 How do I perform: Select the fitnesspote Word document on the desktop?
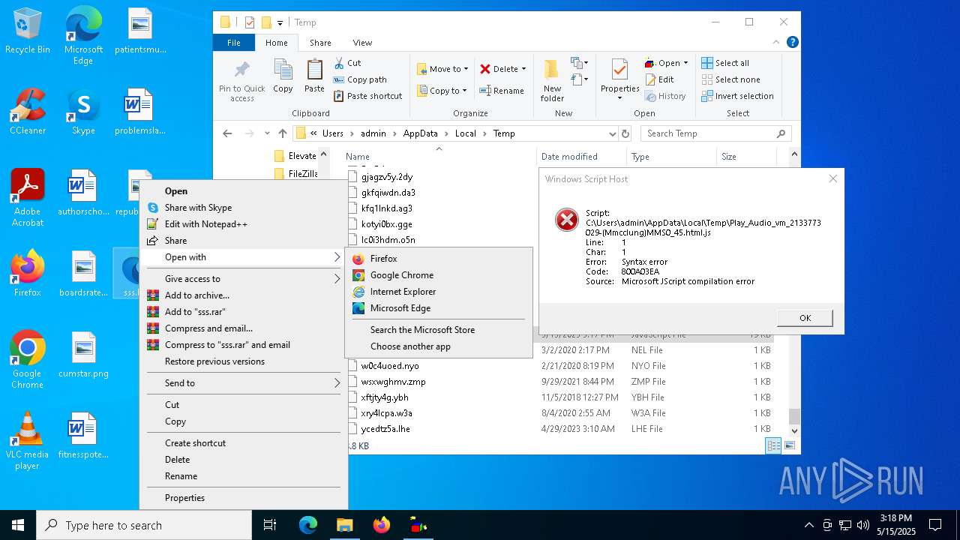tap(83, 436)
